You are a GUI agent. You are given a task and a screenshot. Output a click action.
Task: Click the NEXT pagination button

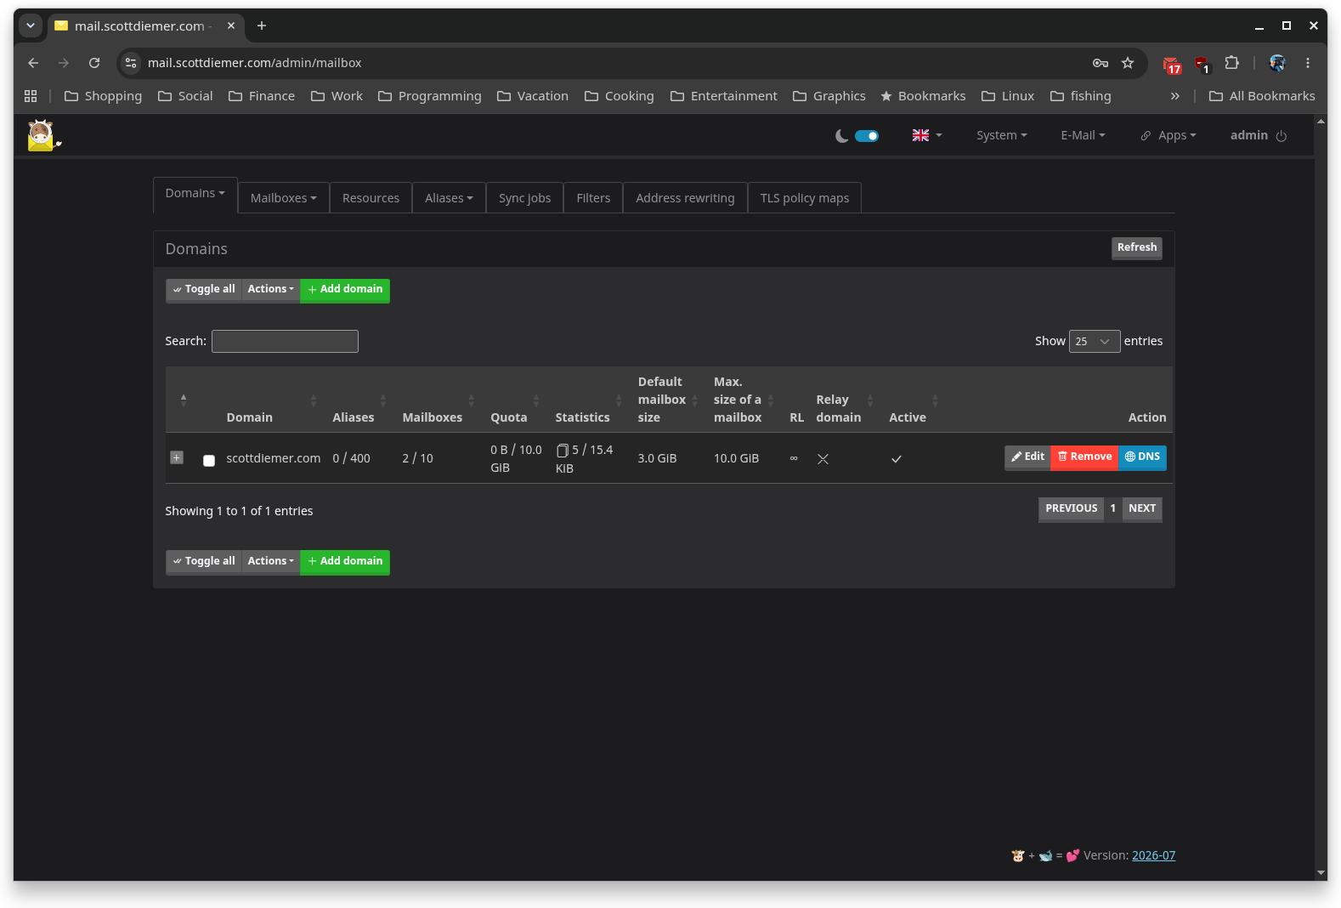1142,509
